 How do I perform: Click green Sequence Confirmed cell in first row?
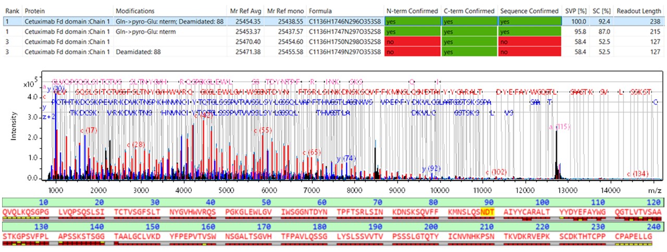[x=529, y=21]
